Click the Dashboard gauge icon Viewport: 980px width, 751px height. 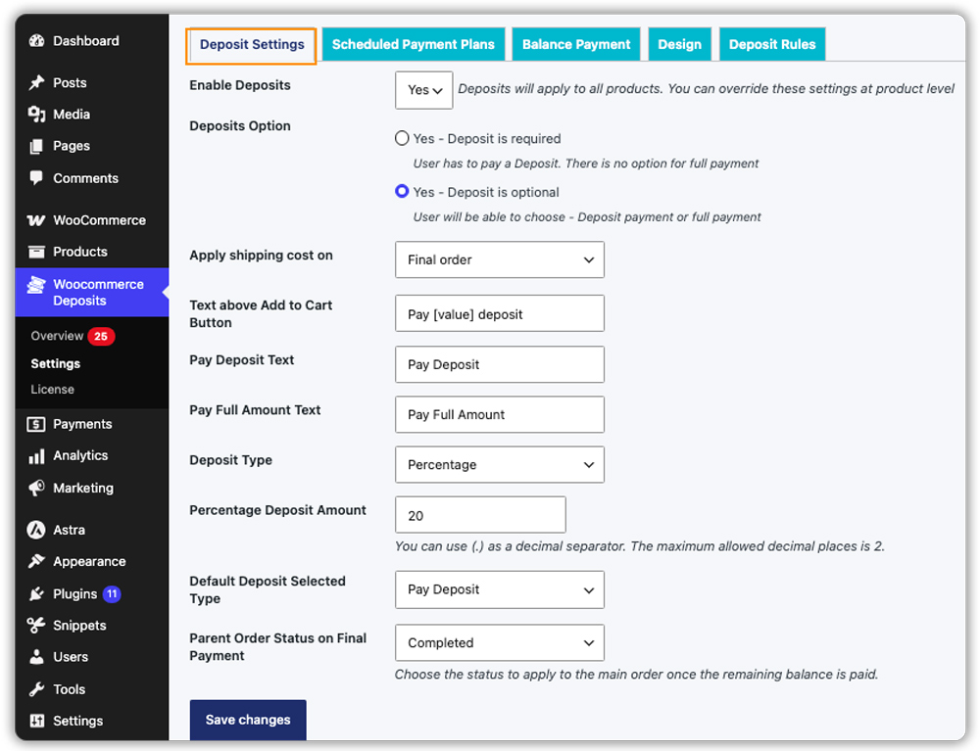[36, 41]
